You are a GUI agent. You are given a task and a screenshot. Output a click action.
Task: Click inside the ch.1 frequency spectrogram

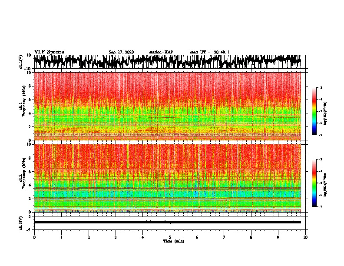tap(167, 106)
